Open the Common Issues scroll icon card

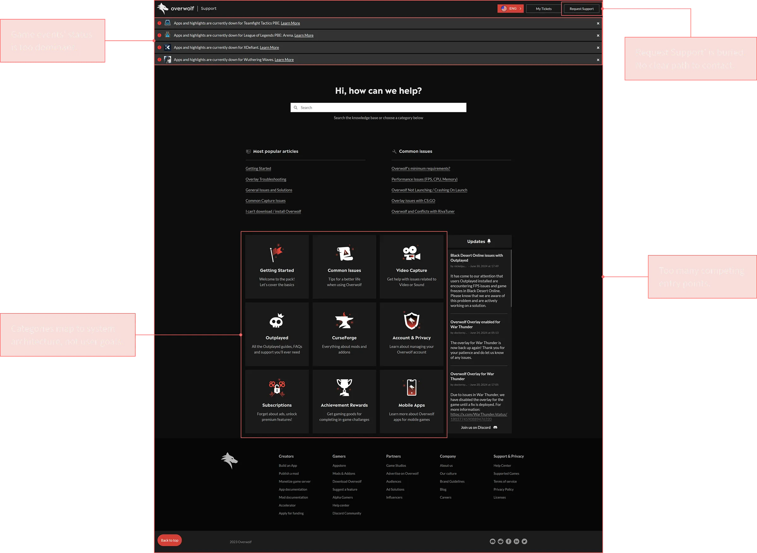click(x=344, y=266)
